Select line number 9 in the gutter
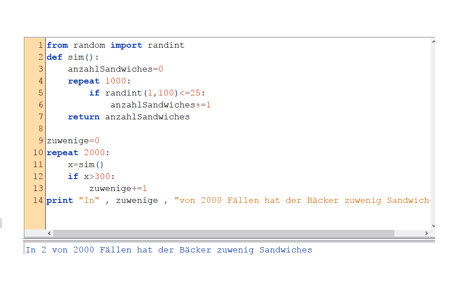Screen dimensions: 467x290 [x=40, y=141]
